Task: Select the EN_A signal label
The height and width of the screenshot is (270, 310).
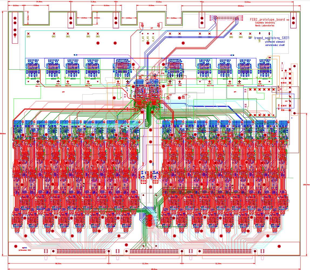Action: click(x=153, y=39)
